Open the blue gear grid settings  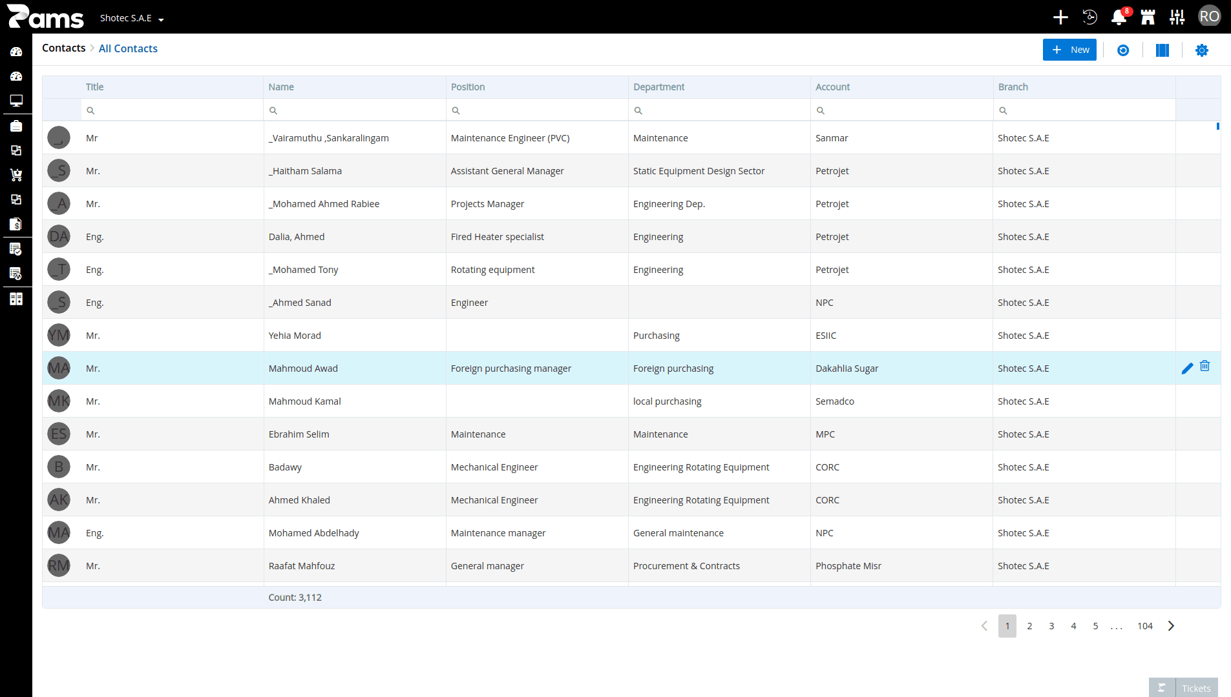pos(1202,50)
